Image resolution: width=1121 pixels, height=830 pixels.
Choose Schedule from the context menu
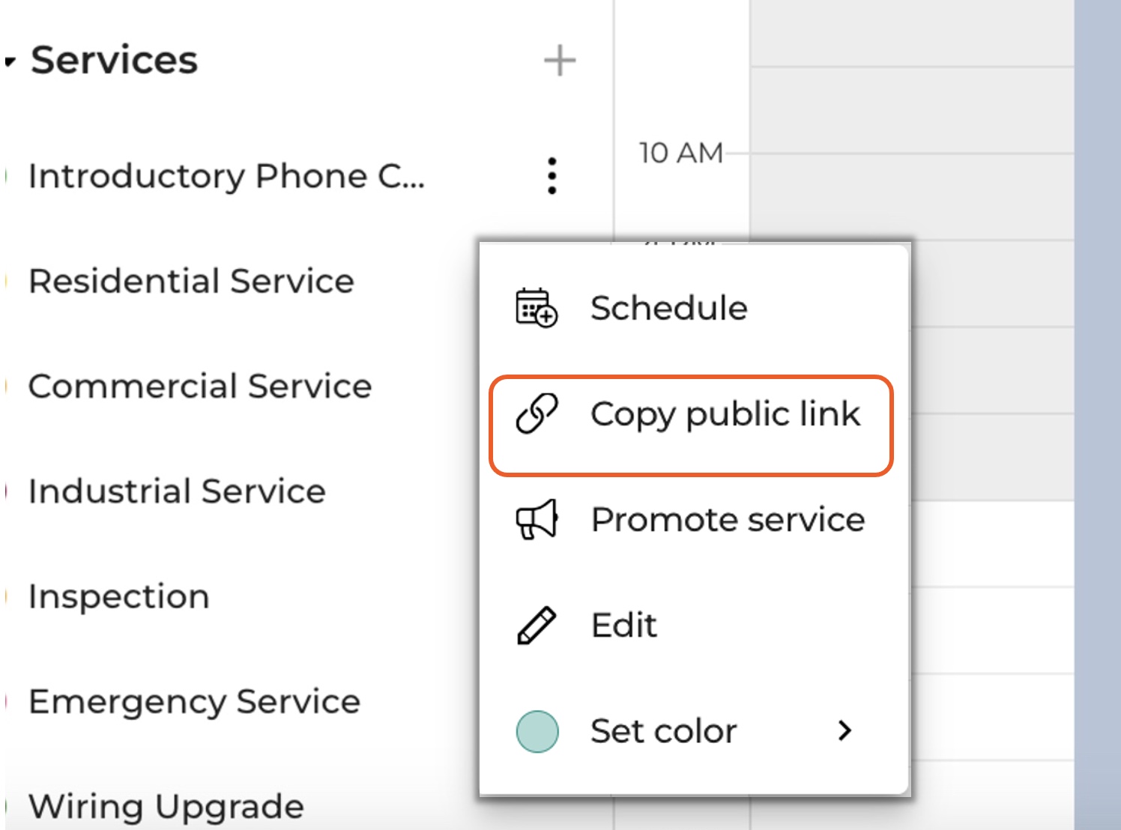[x=668, y=308]
